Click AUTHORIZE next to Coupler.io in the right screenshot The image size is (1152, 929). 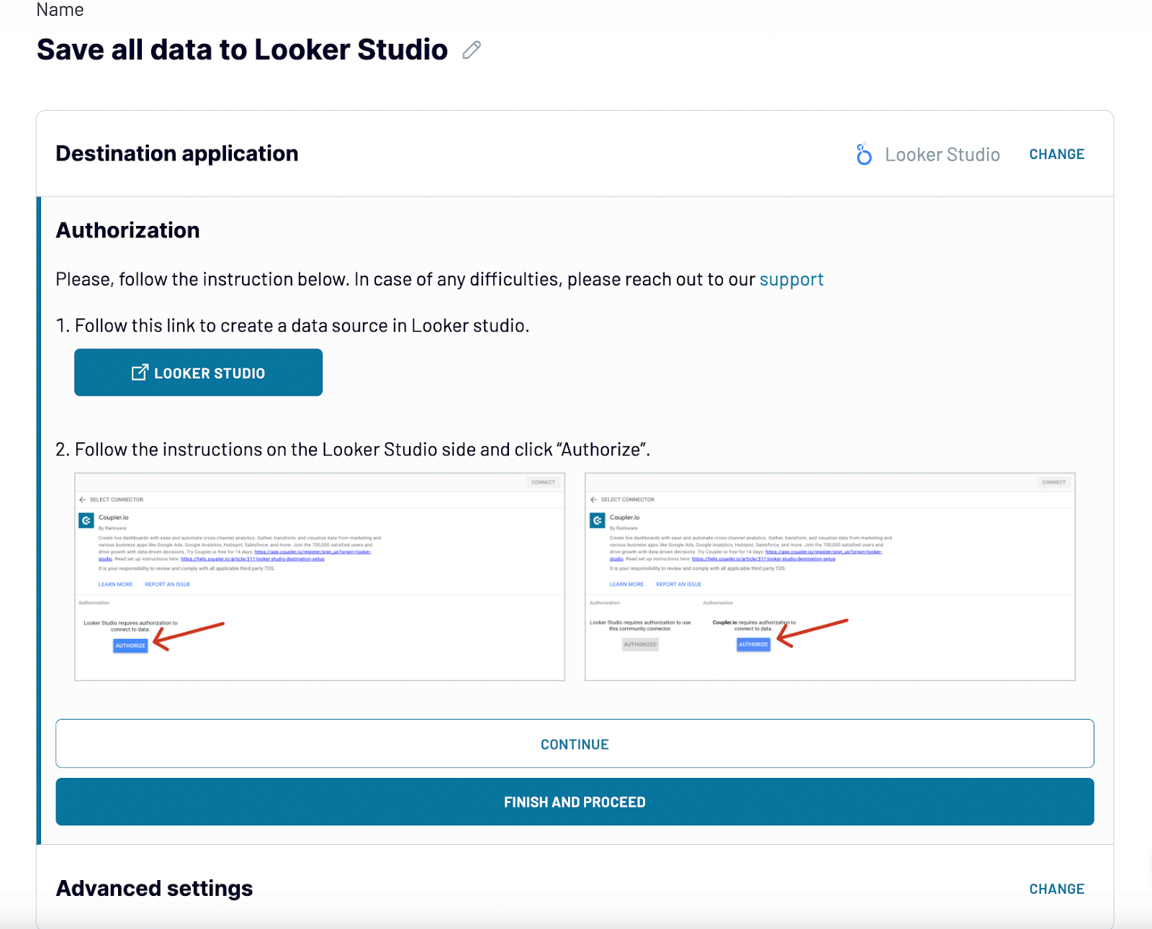click(x=752, y=644)
